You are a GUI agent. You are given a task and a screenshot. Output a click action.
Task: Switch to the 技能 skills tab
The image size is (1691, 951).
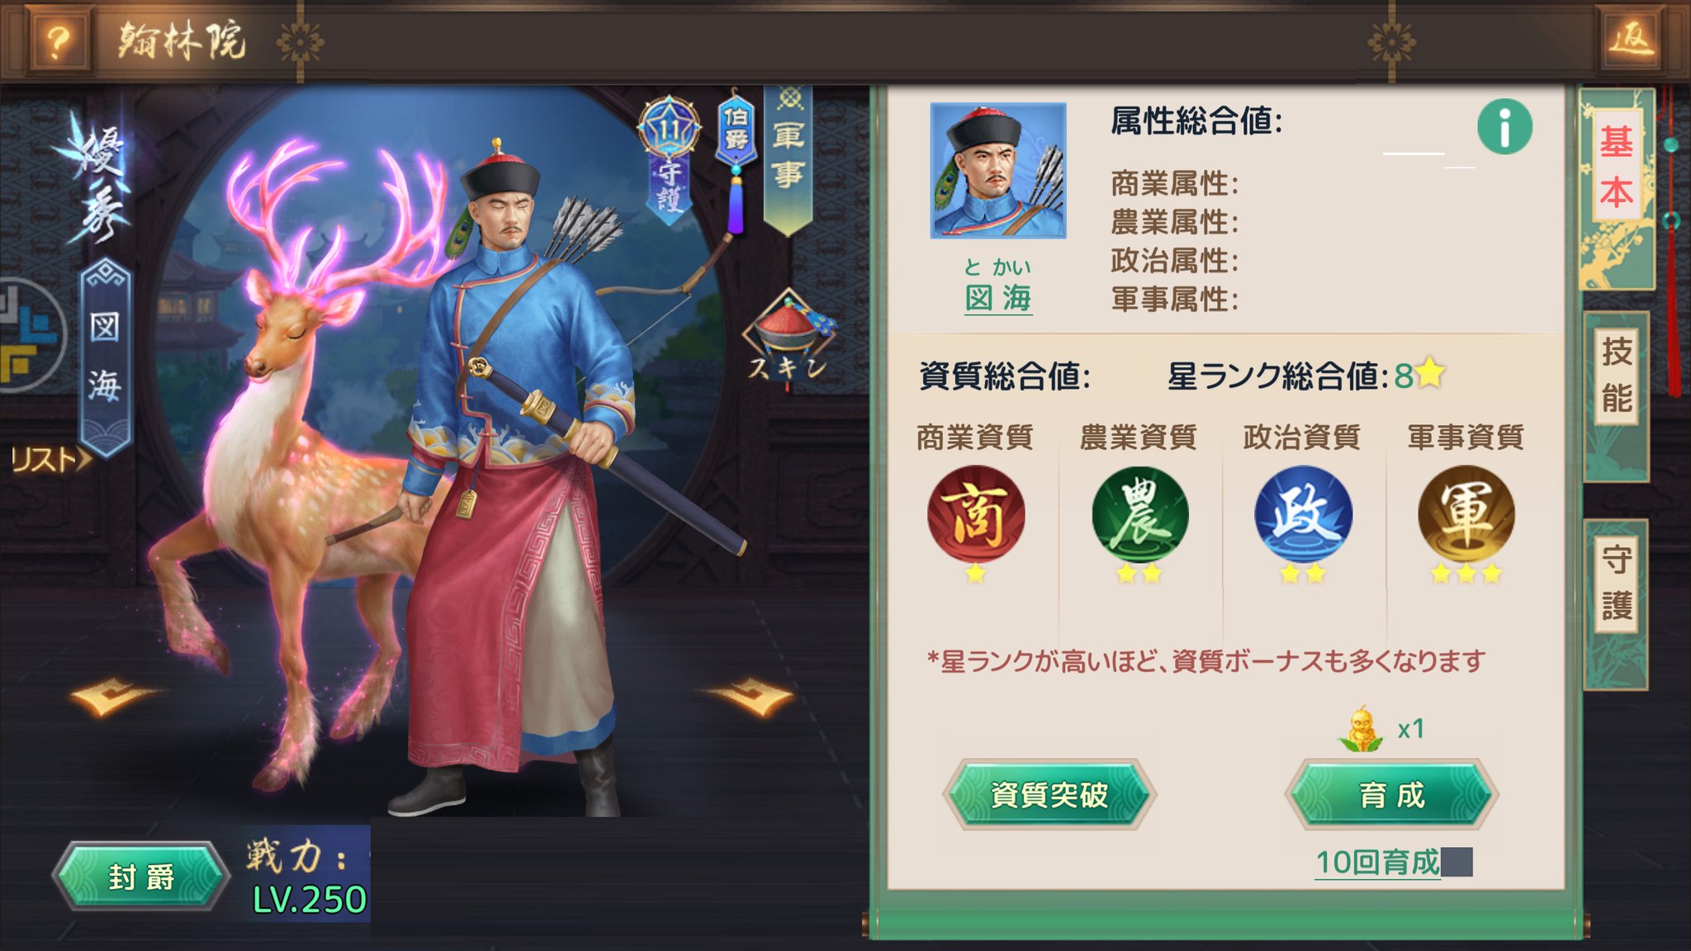(x=1616, y=376)
